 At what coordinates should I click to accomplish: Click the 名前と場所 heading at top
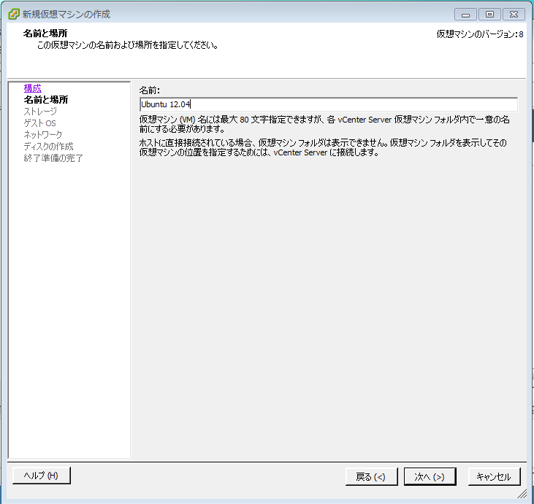click(45, 34)
